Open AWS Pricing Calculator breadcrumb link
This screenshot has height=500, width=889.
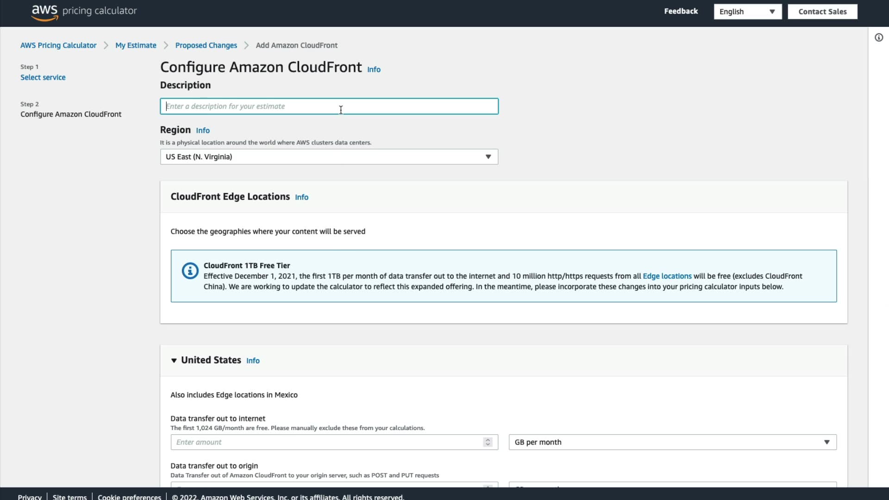click(58, 45)
